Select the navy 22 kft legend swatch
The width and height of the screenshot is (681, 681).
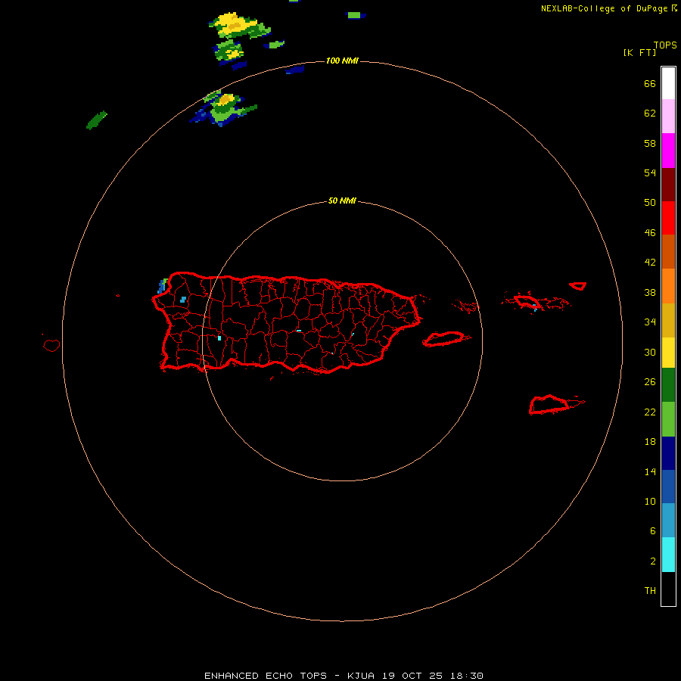pyautogui.click(x=668, y=453)
